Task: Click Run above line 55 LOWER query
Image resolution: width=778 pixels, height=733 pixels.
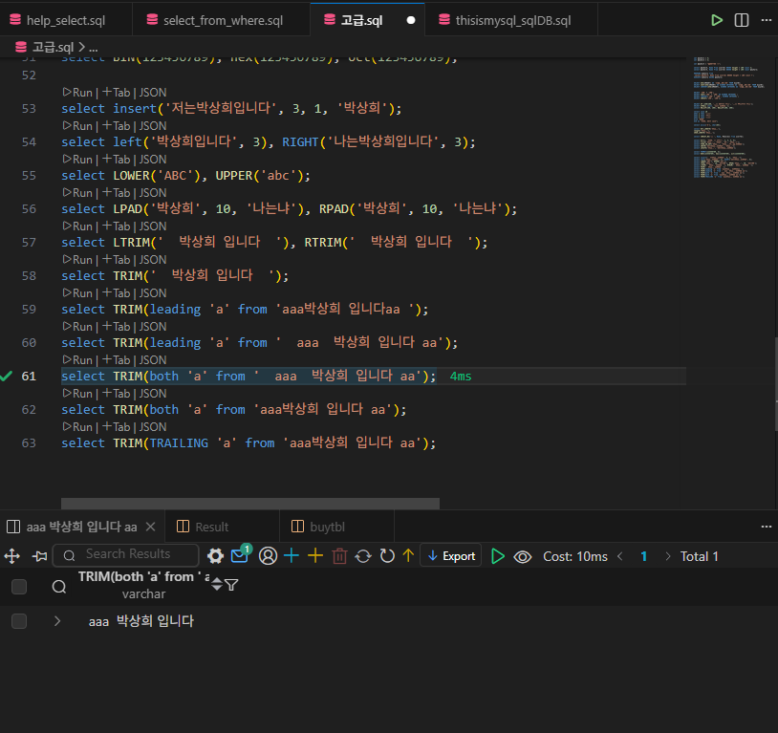Action: coord(77,160)
